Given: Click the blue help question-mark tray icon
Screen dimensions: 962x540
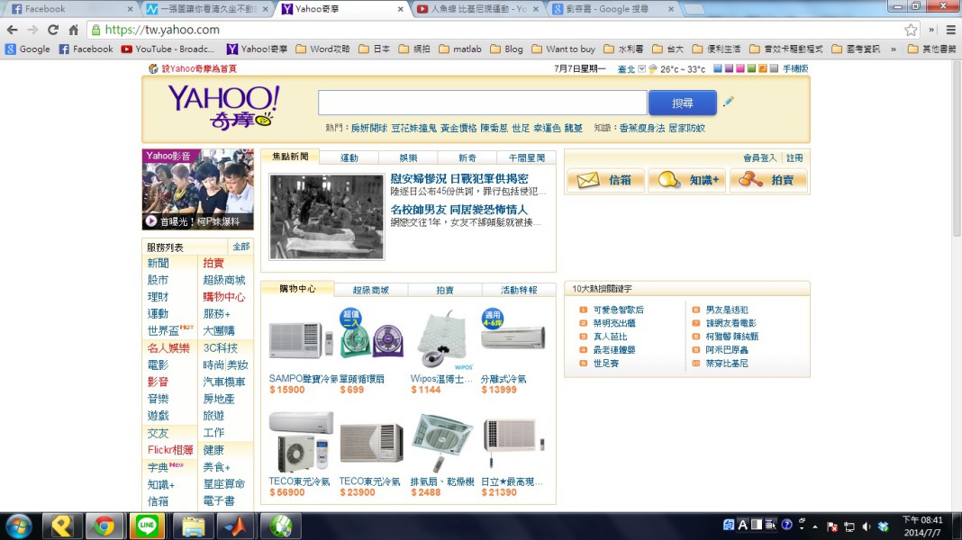Looking at the screenshot, I should [x=786, y=525].
